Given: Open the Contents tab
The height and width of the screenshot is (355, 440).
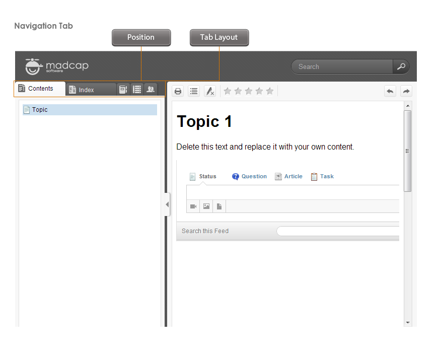Looking at the screenshot, I should coord(40,89).
